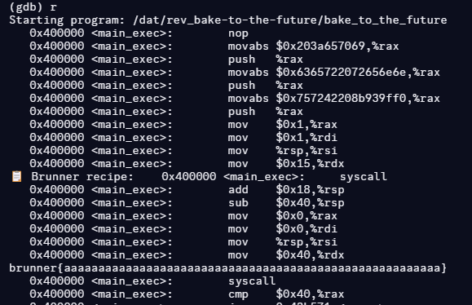The width and height of the screenshot is (472, 305).
Task: Select the bake_to_the_future program path
Action: click(x=290, y=20)
